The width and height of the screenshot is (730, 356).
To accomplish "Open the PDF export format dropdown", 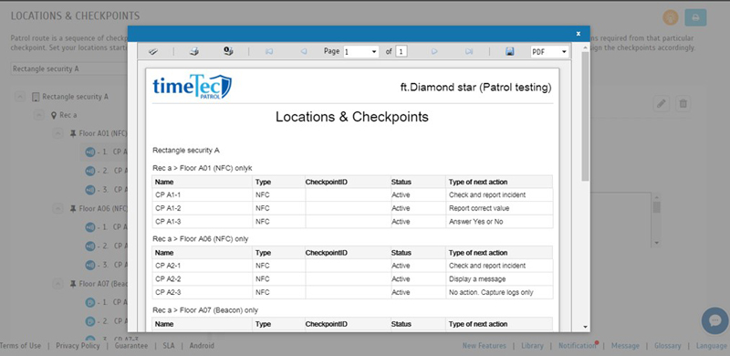I will (549, 52).
